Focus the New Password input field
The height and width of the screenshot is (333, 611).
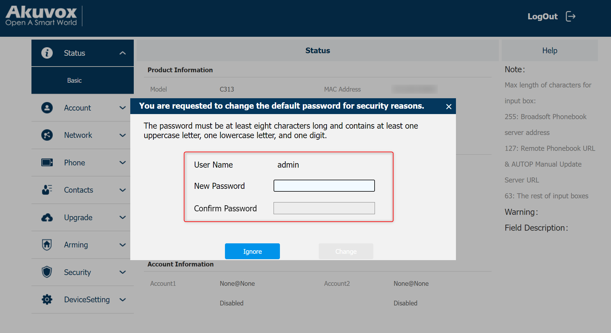tap(324, 186)
